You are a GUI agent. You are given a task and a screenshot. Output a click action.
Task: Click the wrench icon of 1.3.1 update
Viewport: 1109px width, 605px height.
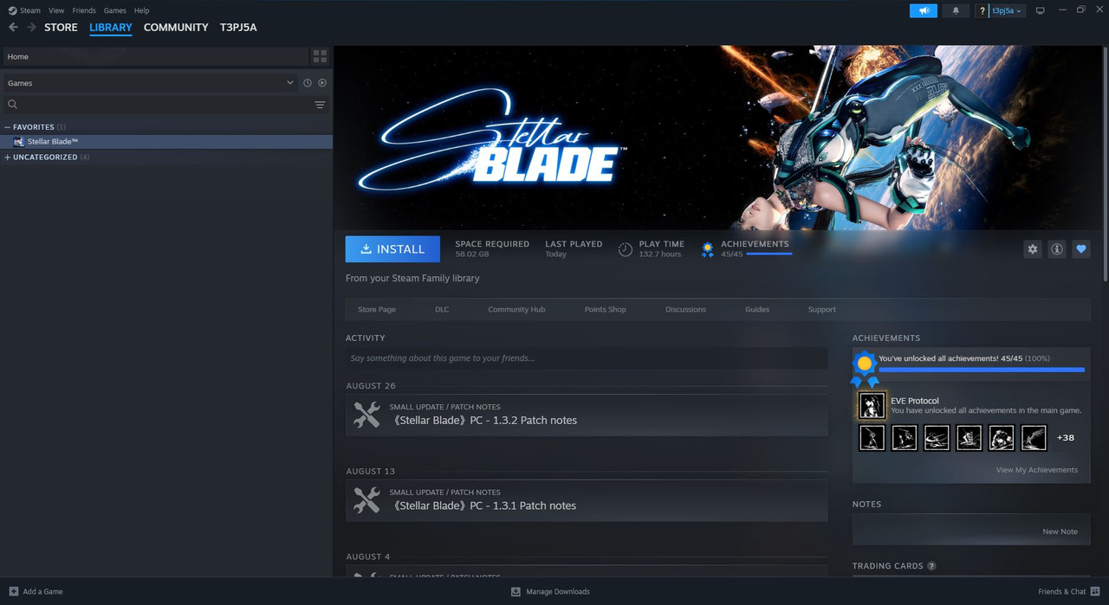click(366, 501)
